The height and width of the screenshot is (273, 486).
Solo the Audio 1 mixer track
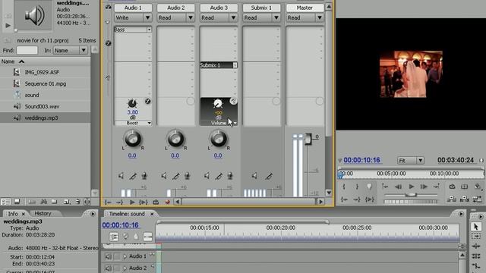tap(133, 176)
